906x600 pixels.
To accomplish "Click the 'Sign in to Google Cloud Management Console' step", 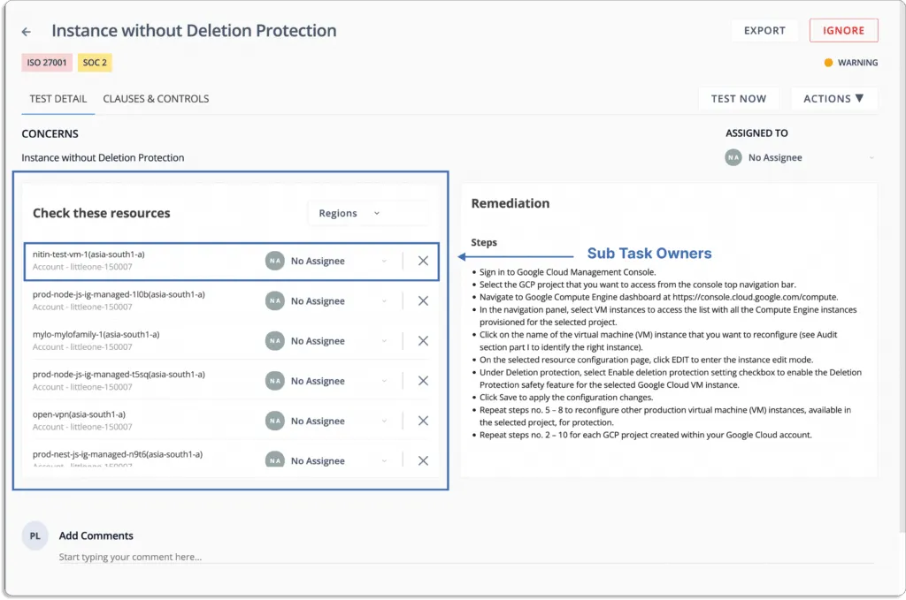I will click(x=567, y=272).
